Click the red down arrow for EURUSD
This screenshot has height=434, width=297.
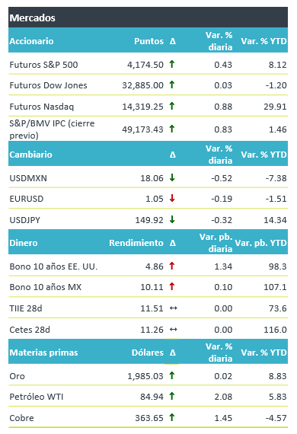pyautogui.click(x=172, y=198)
